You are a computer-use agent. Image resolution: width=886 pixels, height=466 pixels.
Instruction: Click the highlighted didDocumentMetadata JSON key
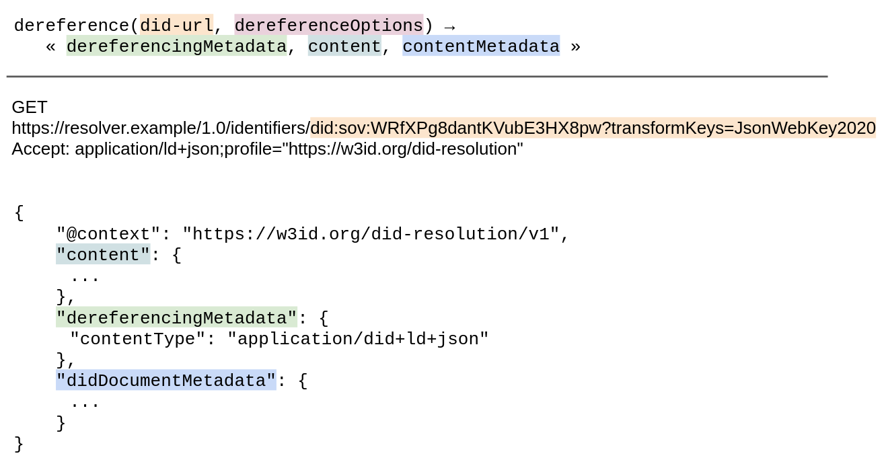point(165,381)
